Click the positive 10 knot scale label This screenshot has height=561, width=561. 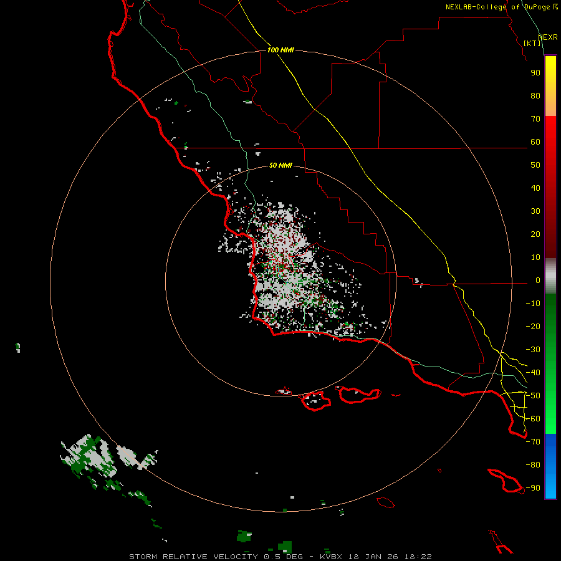coord(535,257)
